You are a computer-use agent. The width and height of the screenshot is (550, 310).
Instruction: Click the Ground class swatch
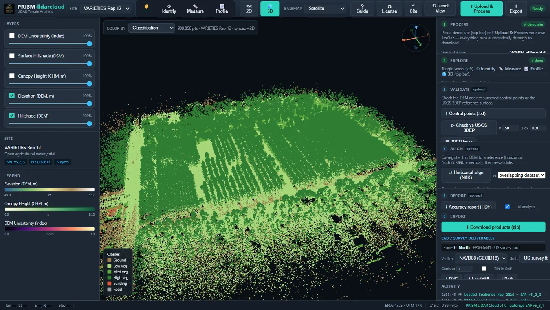click(110, 260)
